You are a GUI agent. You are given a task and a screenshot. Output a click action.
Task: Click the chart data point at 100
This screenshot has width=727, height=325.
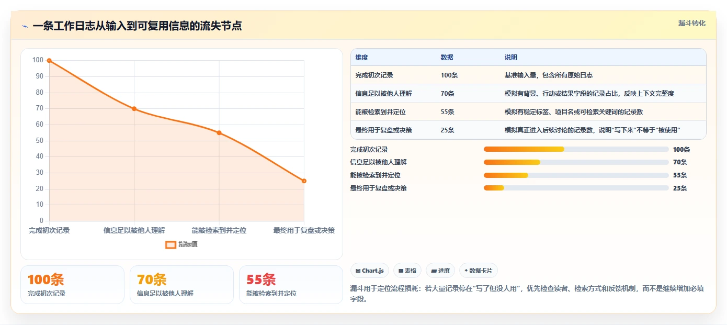pos(49,61)
